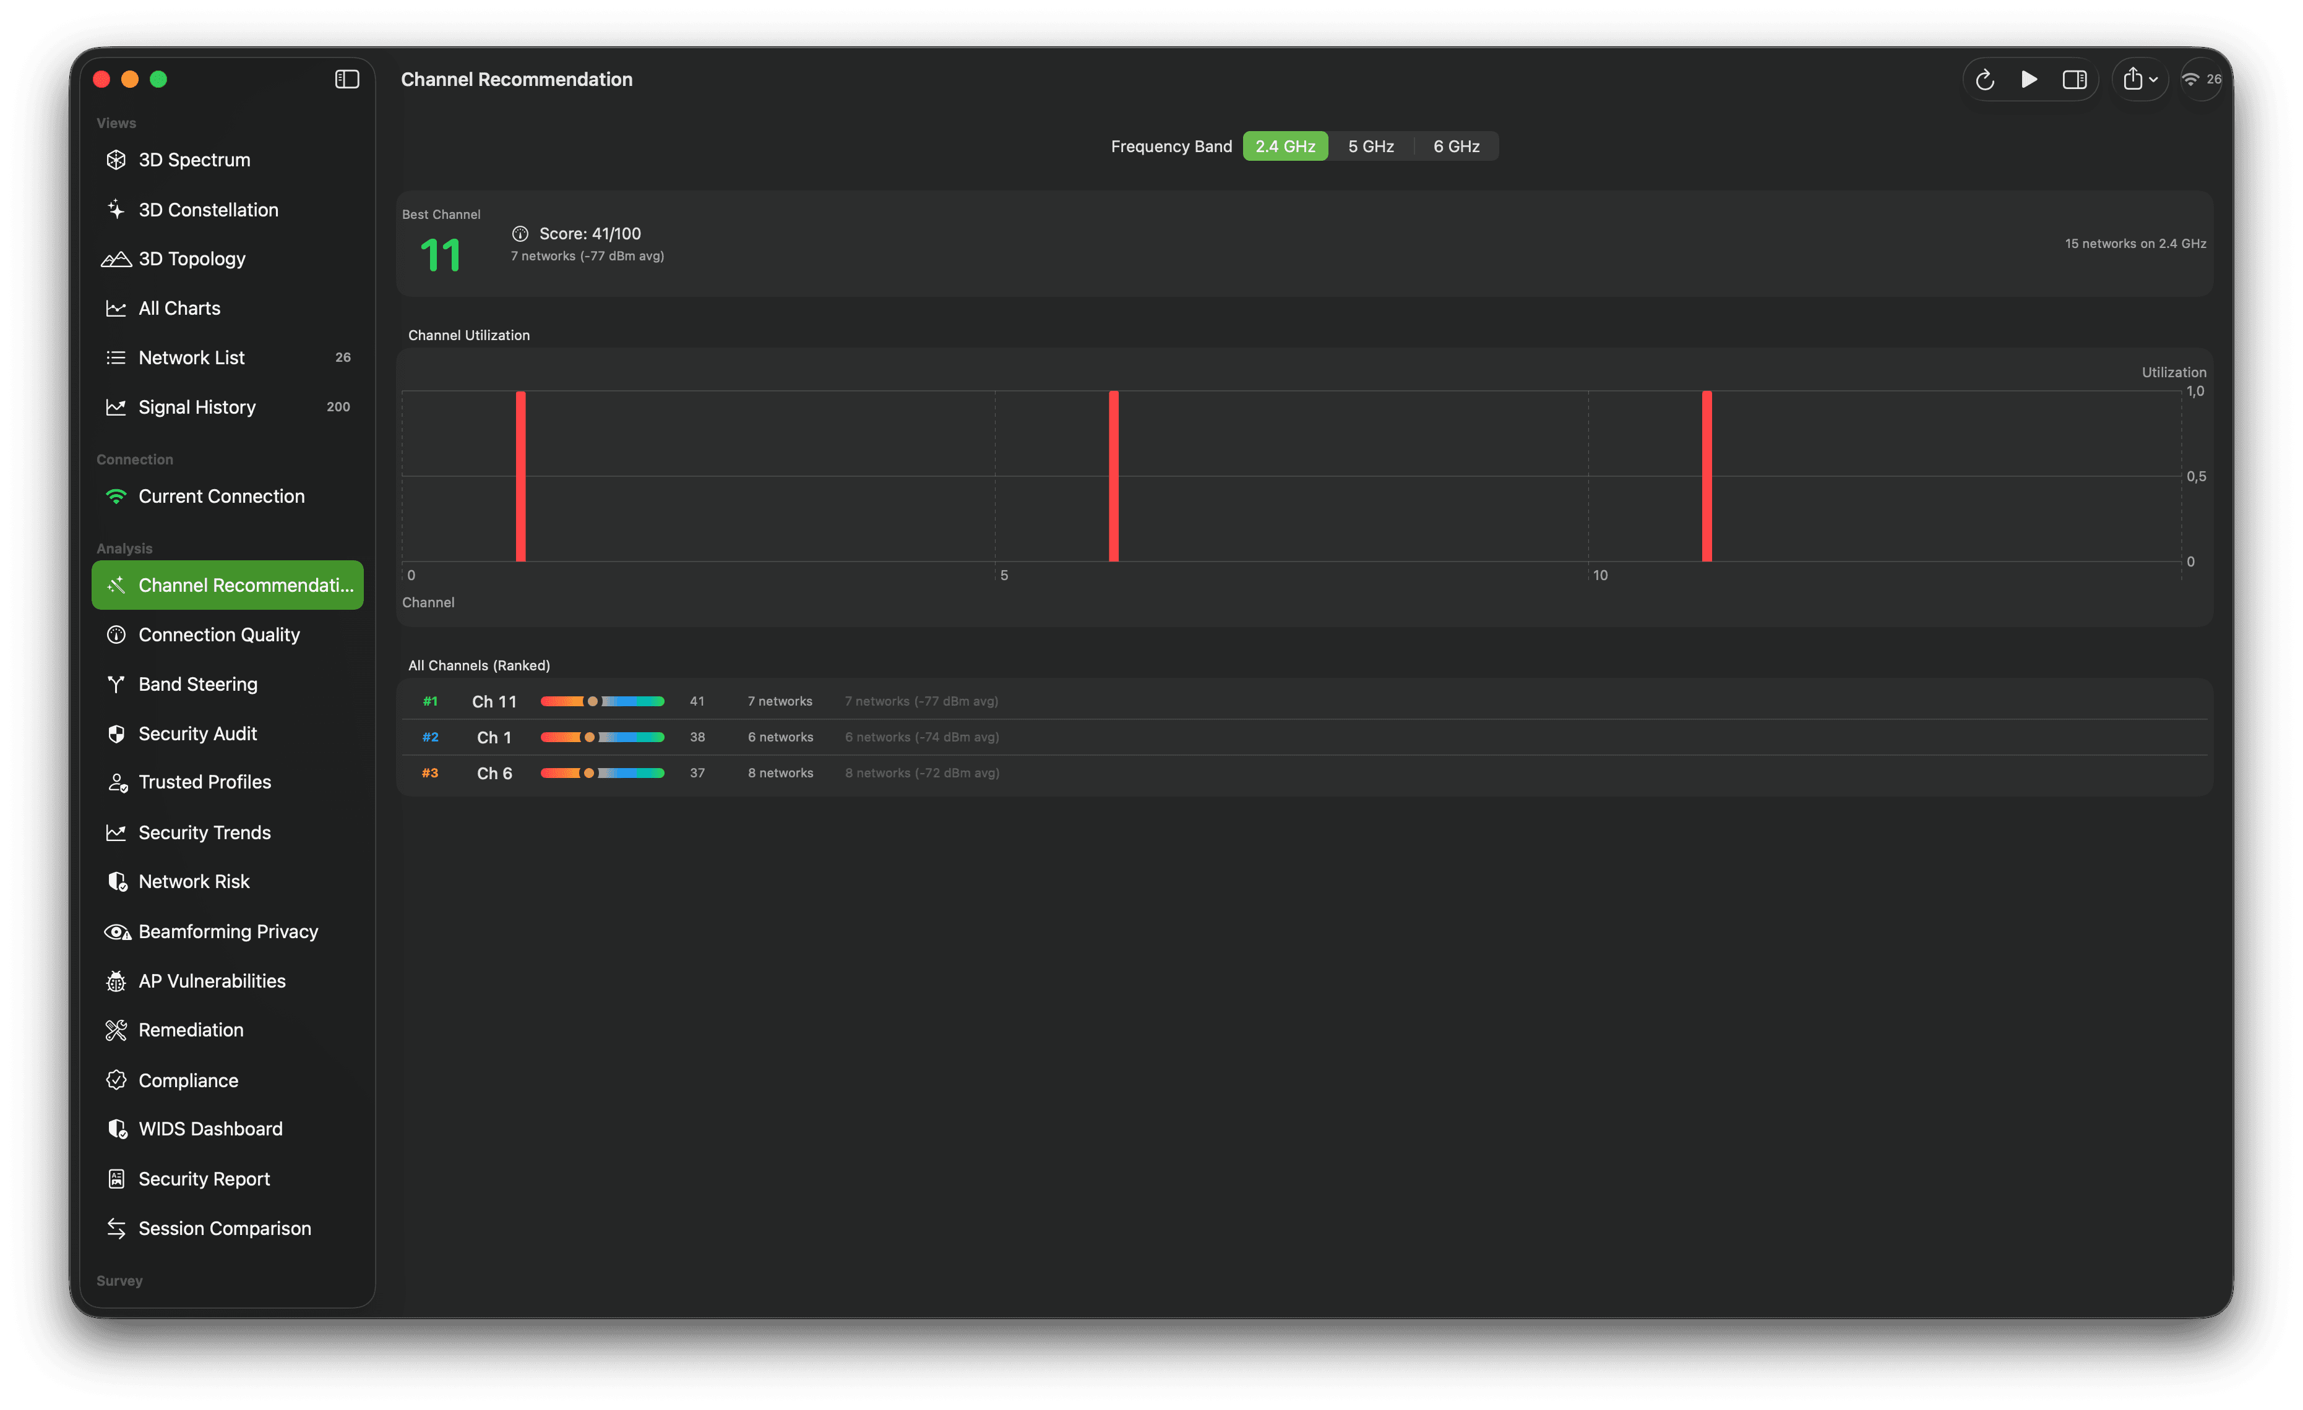Click "6 networks (-74 dBm avg)" detail
Screen dimensions: 2303x1410
click(921, 737)
